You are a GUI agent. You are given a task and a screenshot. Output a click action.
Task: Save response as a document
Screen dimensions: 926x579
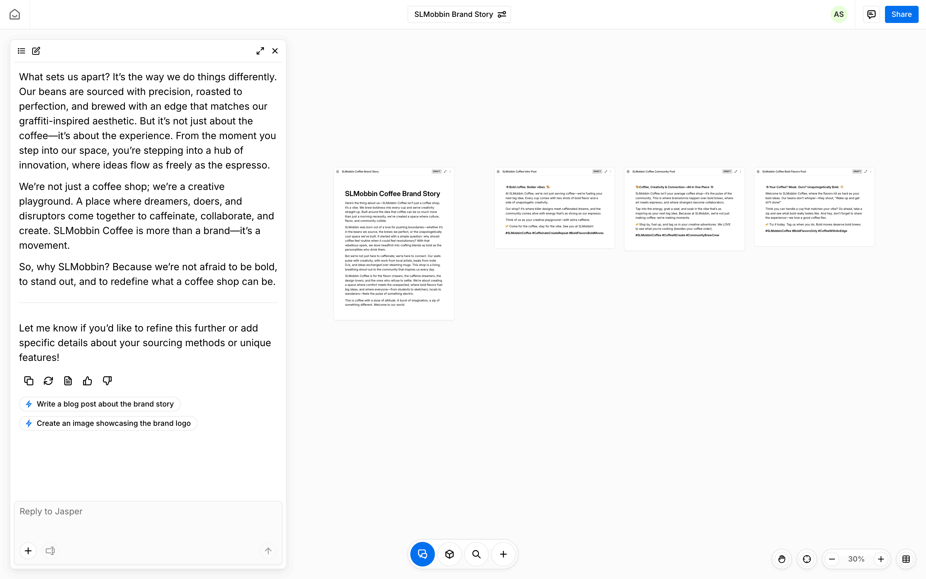(68, 380)
